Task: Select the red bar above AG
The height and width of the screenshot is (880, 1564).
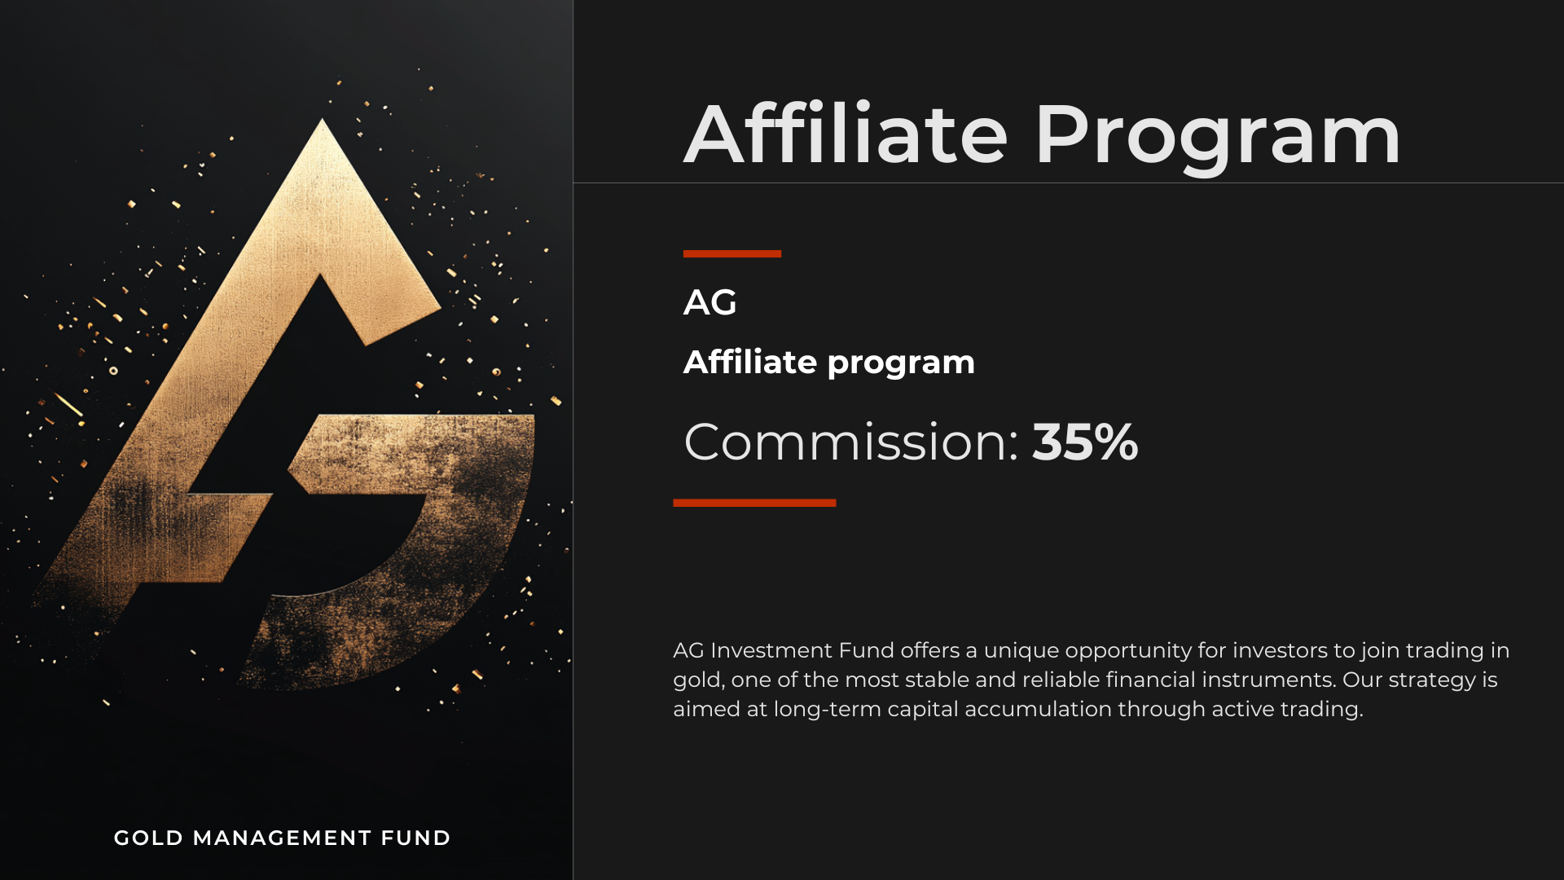Action: point(732,253)
